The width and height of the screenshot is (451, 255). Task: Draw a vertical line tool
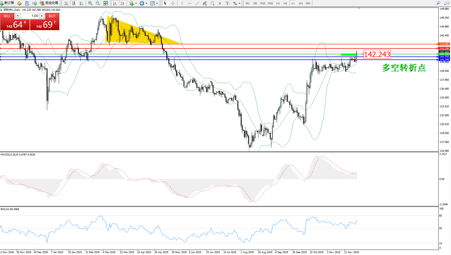[182, 3]
